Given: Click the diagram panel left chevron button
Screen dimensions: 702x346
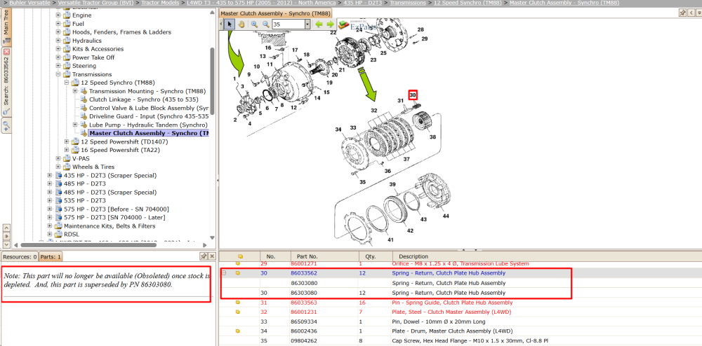Looking at the screenshot, I should [691, 13].
